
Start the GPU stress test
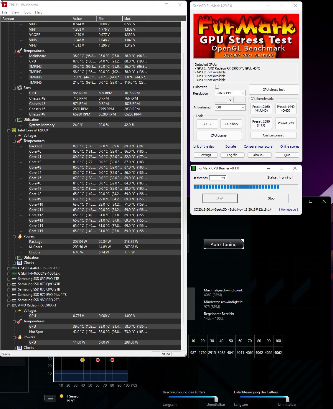pyautogui.click(x=274, y=89)
